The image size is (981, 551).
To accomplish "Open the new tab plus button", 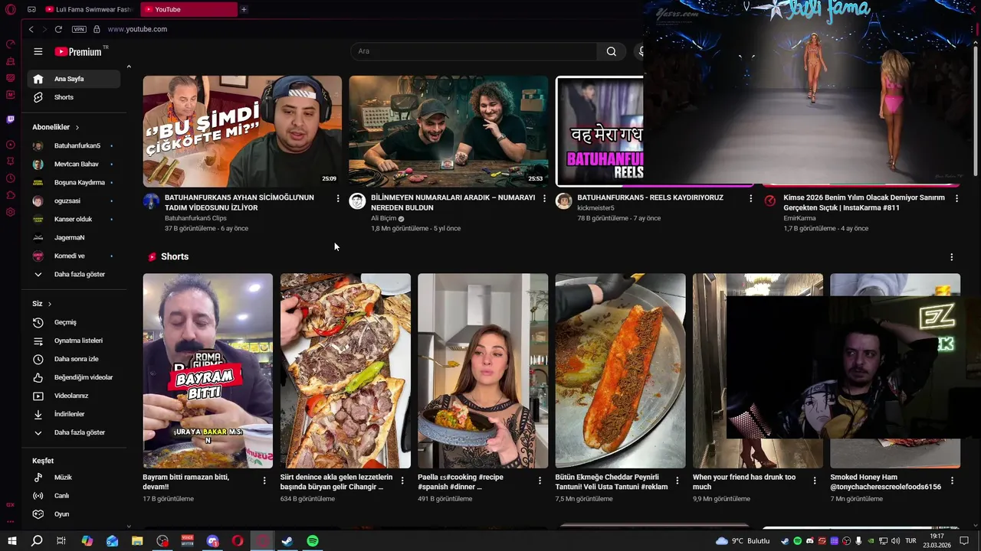I will (x=244, y=9).
